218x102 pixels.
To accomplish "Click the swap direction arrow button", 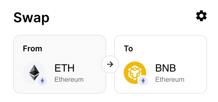I will (x=110, y=64).
